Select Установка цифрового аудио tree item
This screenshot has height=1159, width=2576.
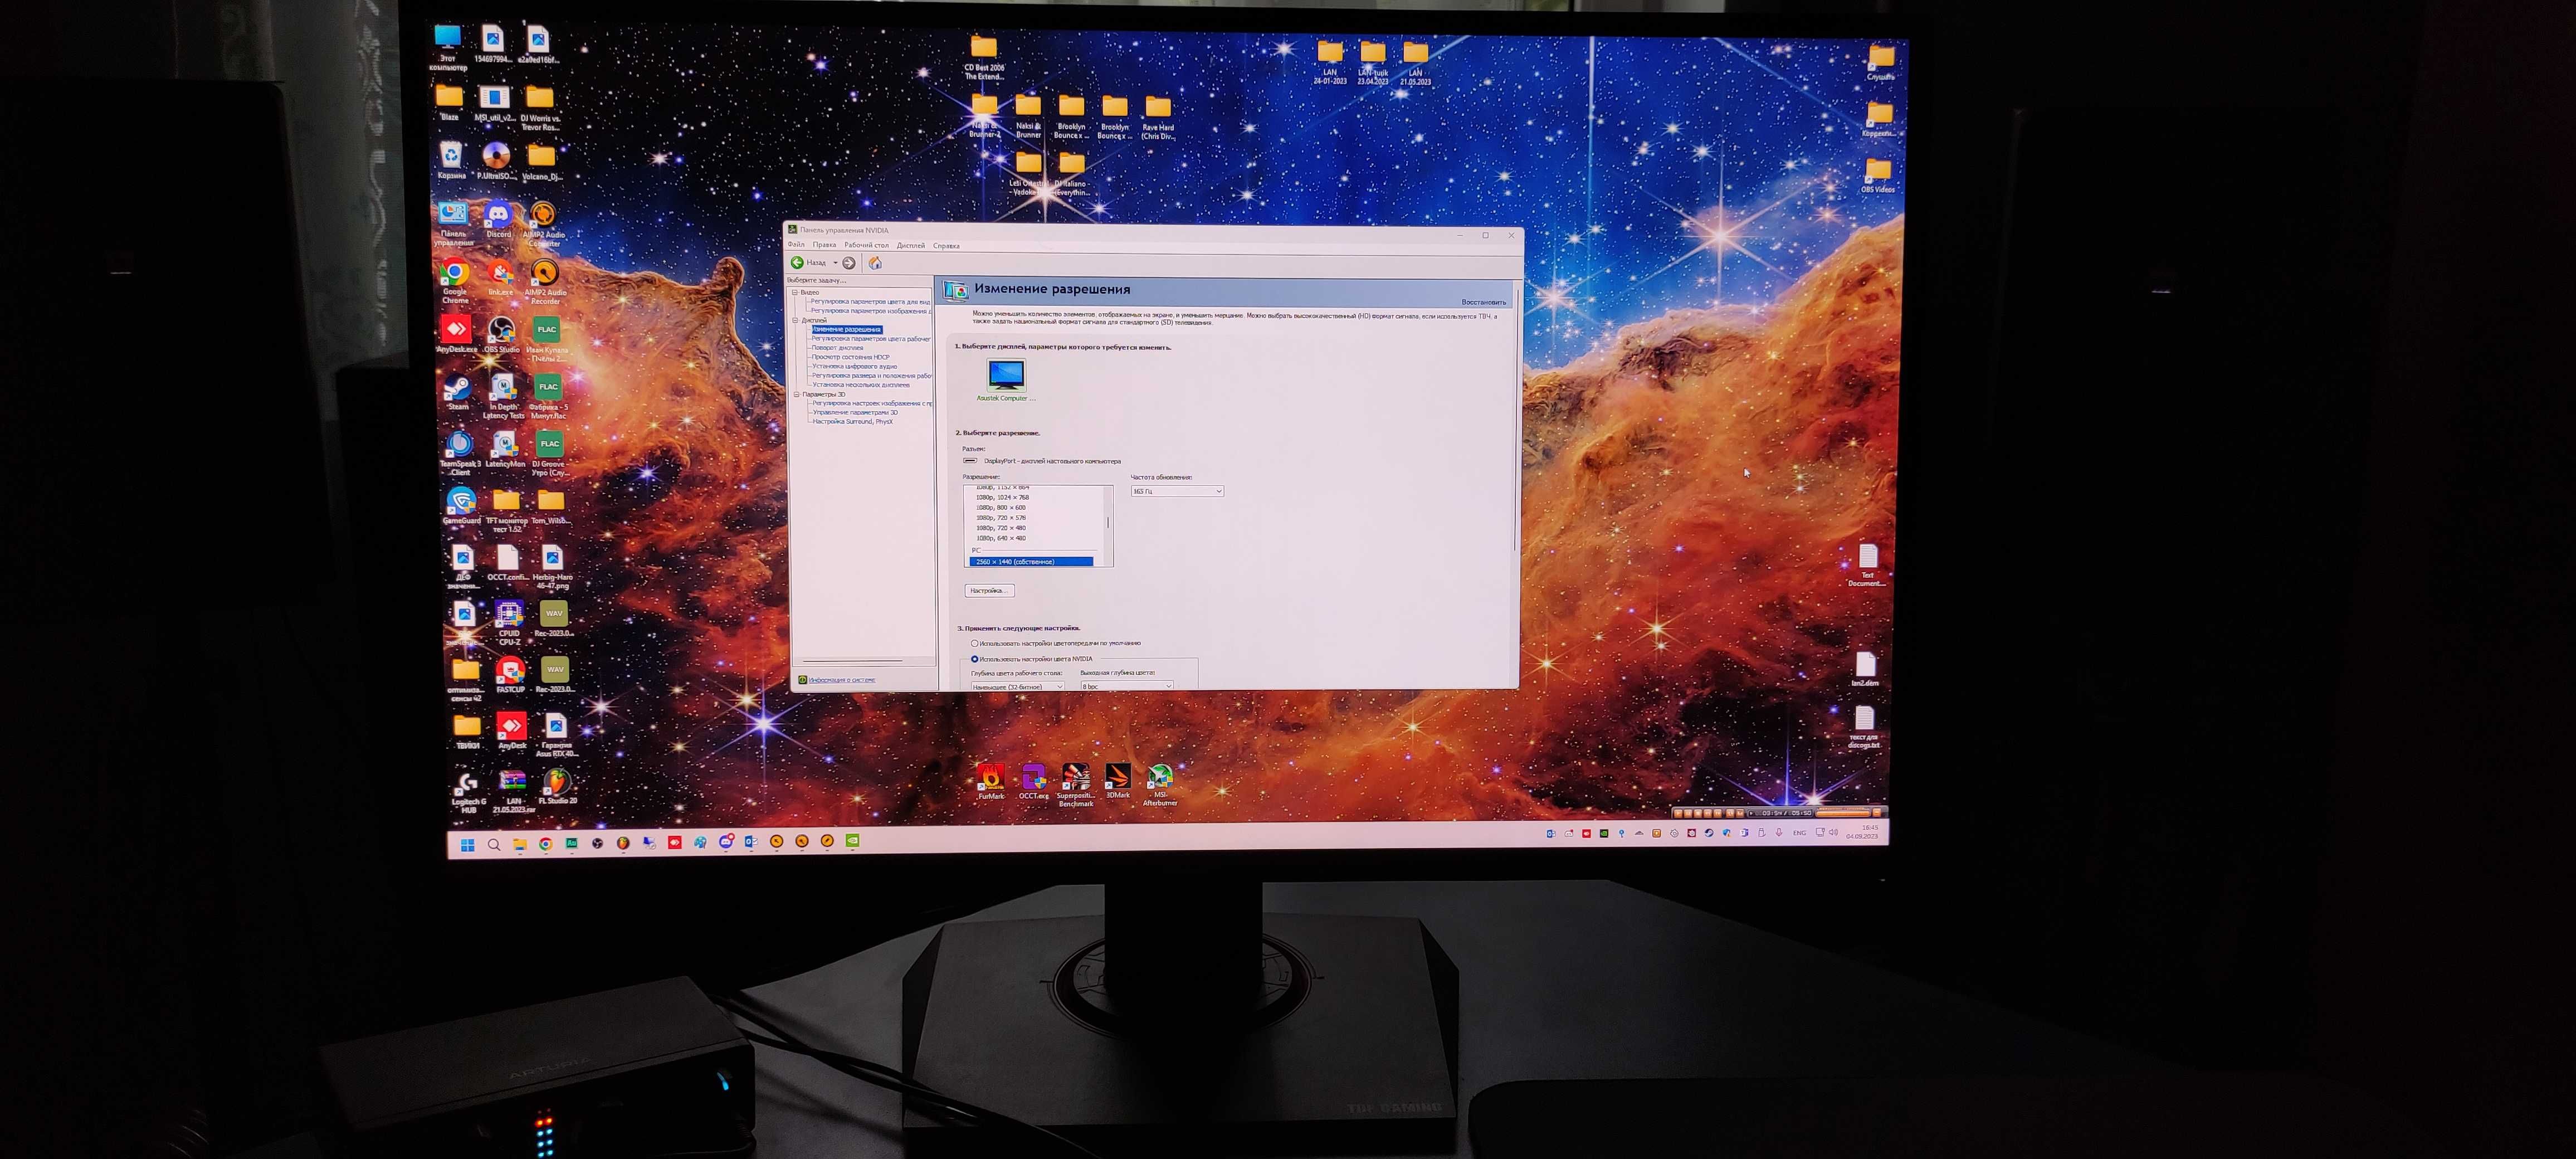(x=854, y=366)
